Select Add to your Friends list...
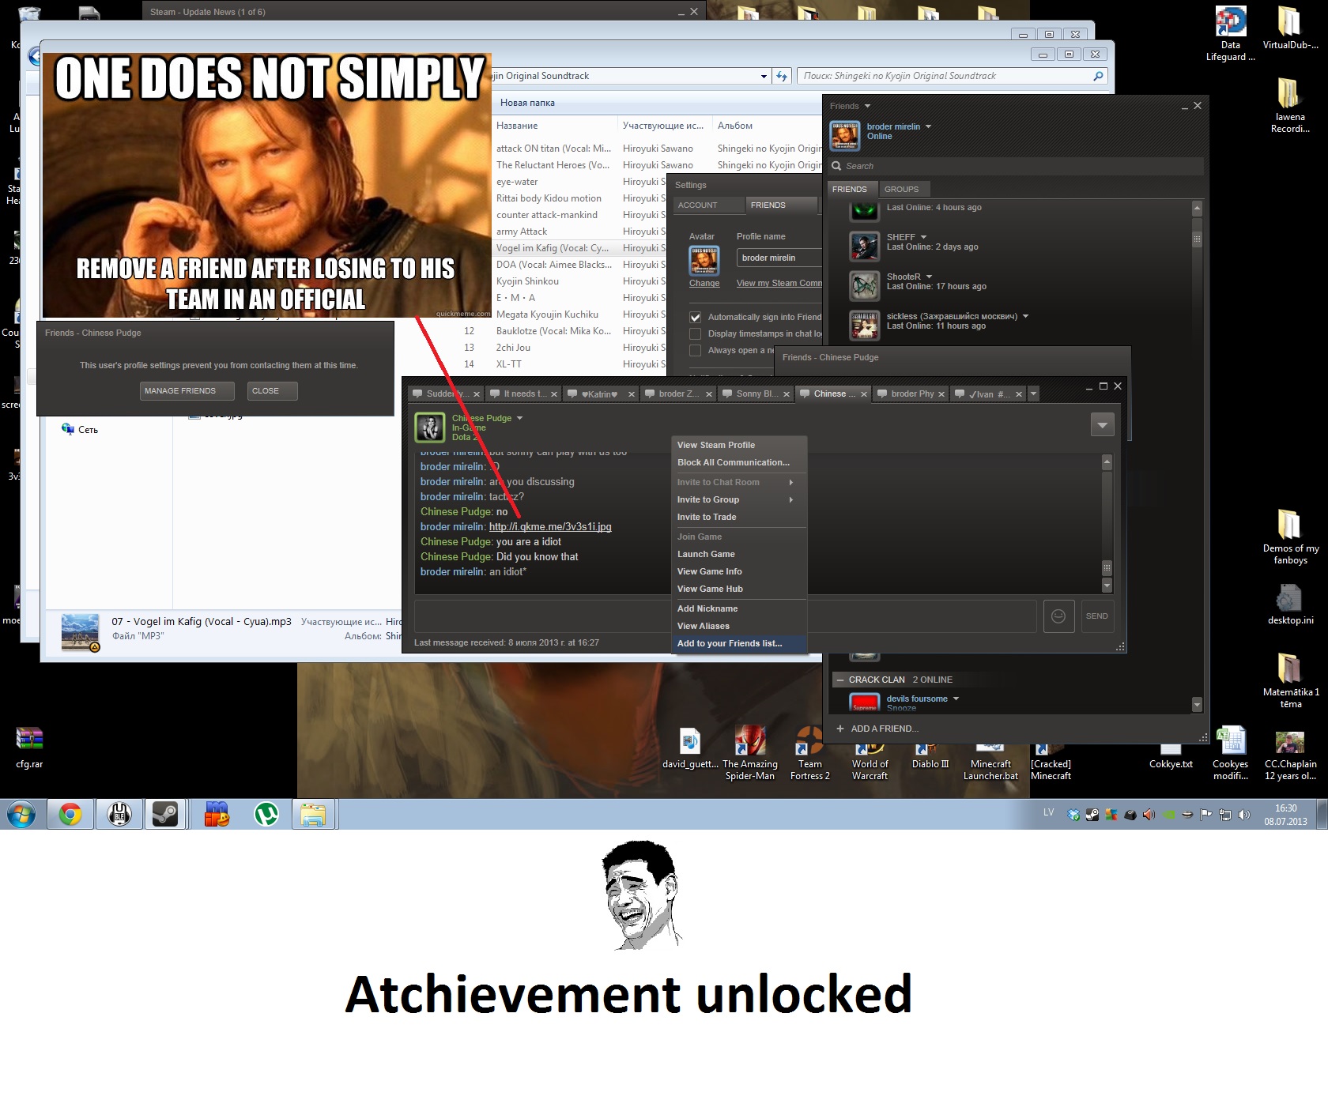The height and width of the screenshot is (1096, 1328). (x=739, y=643)
